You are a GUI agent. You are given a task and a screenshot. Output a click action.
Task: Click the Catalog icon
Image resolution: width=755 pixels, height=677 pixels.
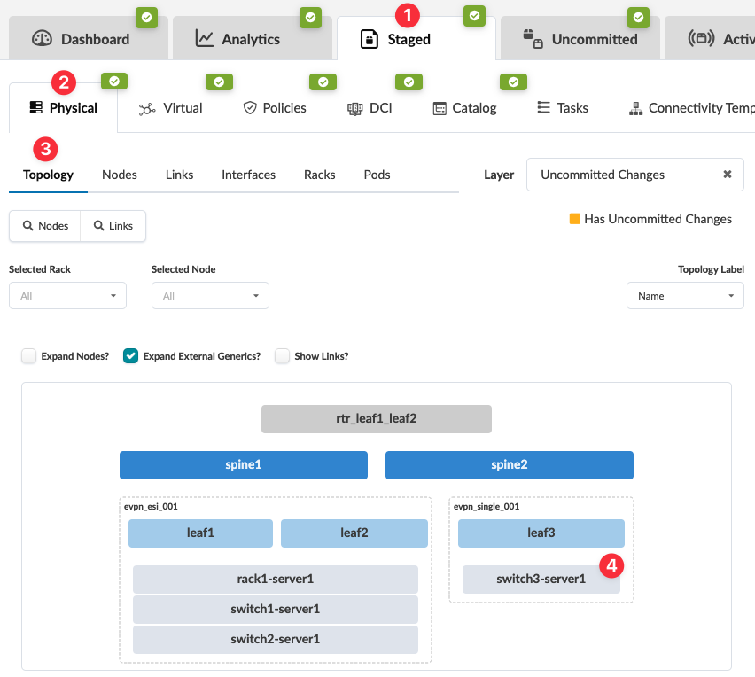[x=439, y=108]
